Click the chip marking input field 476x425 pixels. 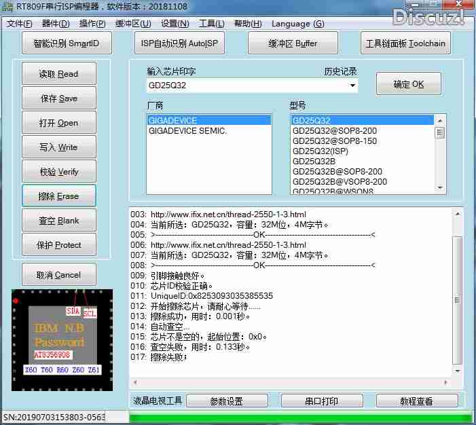pos(247,86)
